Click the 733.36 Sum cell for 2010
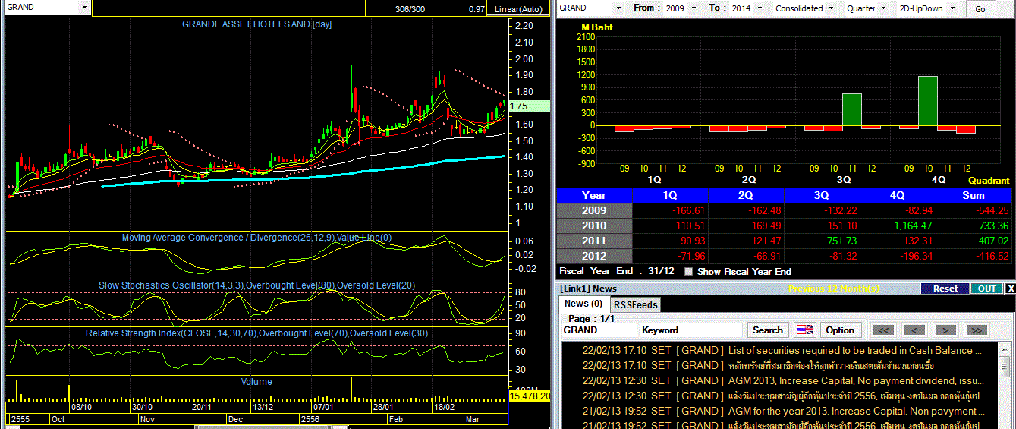This screenshot has width=1016, height=429. (x=974, y=226)
